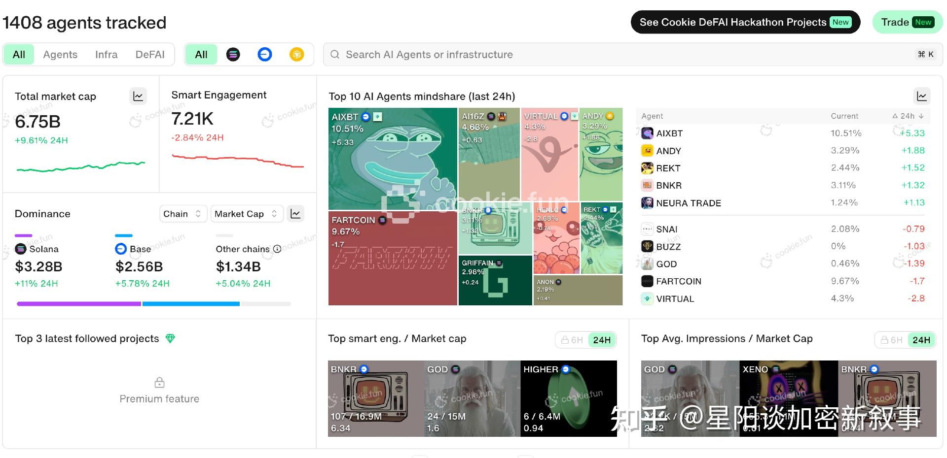Click GOD avatar in agent table
Image resolution: width=947 pixels, height=458 pixels.
(647, 264)
